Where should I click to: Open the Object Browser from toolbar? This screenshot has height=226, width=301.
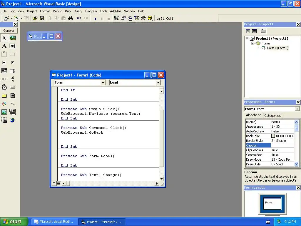pos(137,19)
